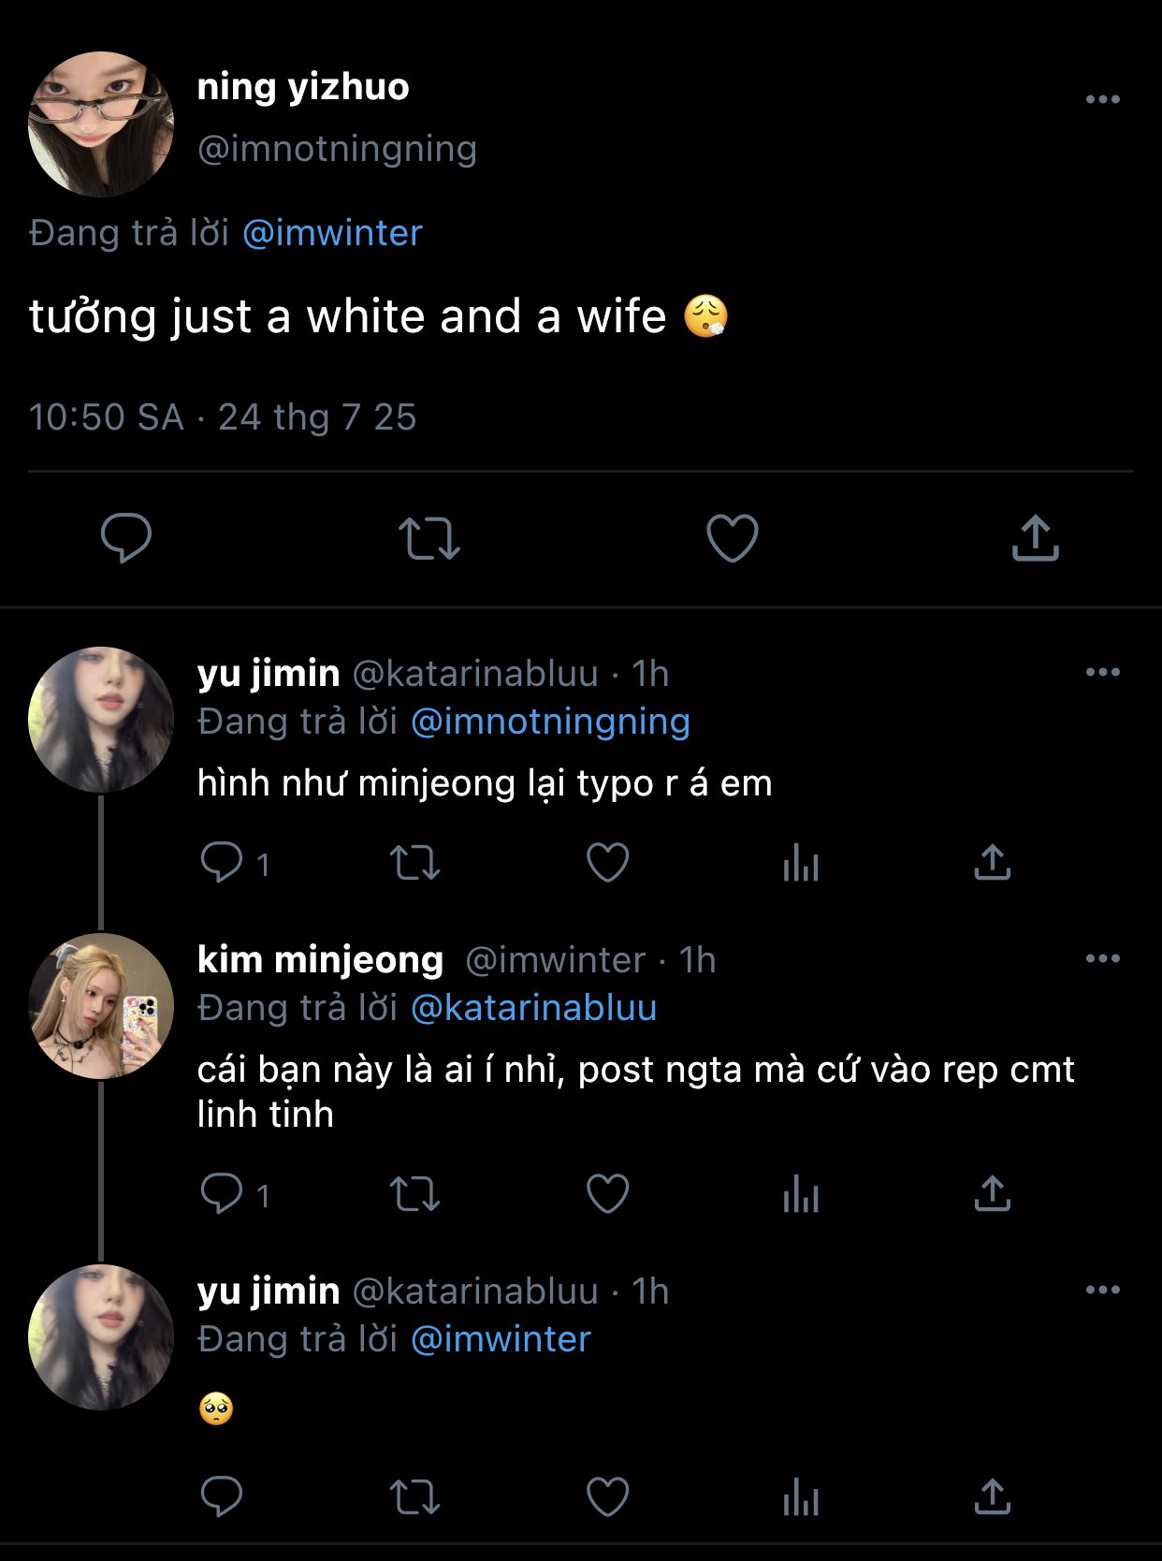This screenshot has width=1162, height=1561.
Task: Like ning yizhuo's main tweet
Action: click(x=732, y=538)
